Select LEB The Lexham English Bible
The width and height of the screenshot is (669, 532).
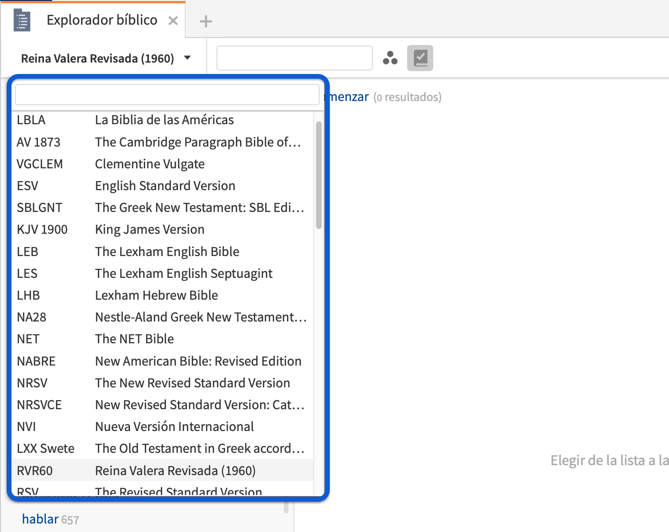[x=162, y=251]
